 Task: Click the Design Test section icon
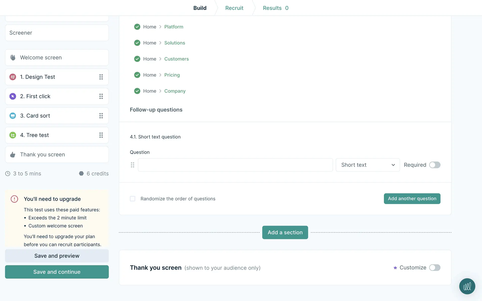[x=13, y=77]
